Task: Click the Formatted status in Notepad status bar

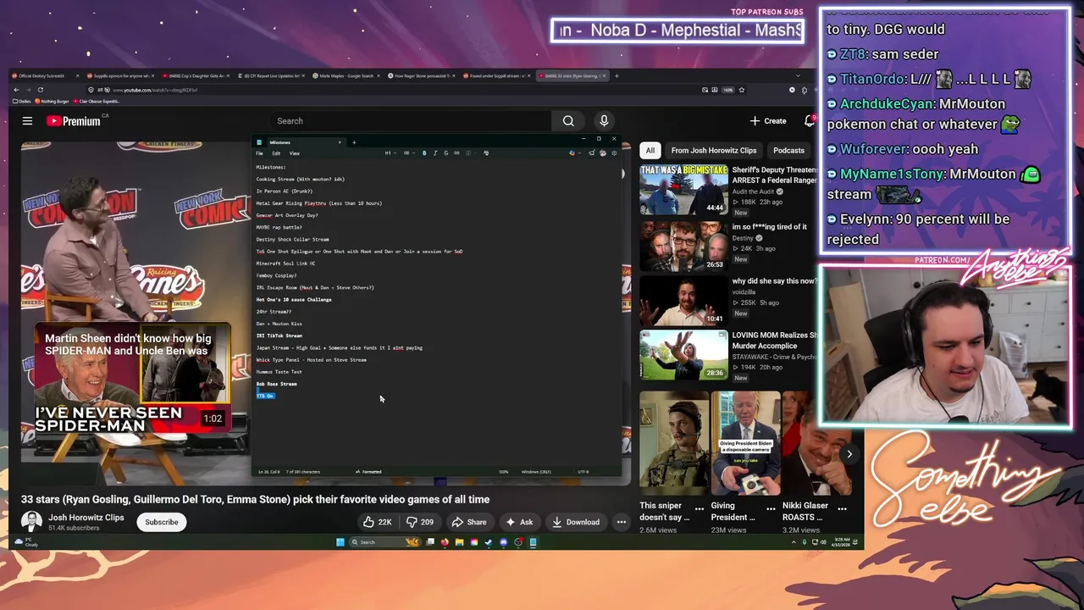Action: [x=368, y=472]
